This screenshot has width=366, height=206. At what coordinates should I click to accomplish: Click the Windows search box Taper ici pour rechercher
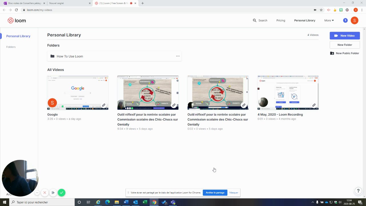[42, 202]
